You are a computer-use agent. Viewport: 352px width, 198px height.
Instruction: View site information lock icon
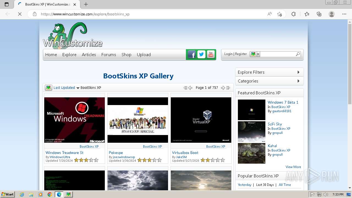[x=35, y=14]
